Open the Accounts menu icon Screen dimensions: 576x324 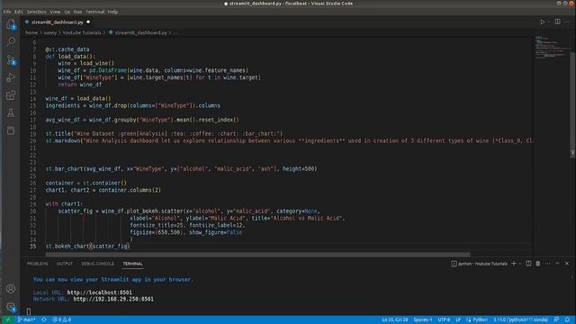11,289
